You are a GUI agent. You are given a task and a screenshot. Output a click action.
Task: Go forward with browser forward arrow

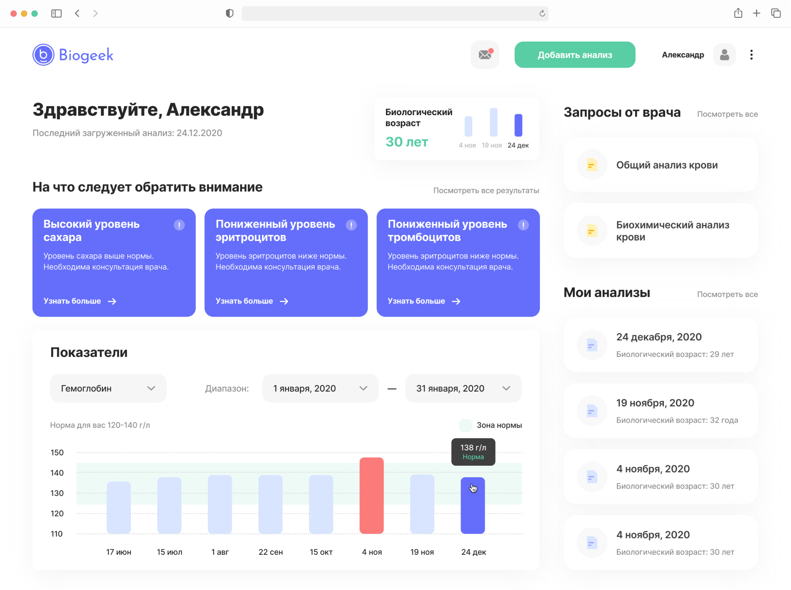[95, 14]
